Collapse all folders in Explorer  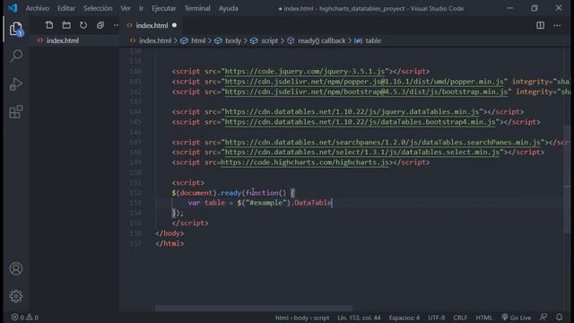point(100,25)
